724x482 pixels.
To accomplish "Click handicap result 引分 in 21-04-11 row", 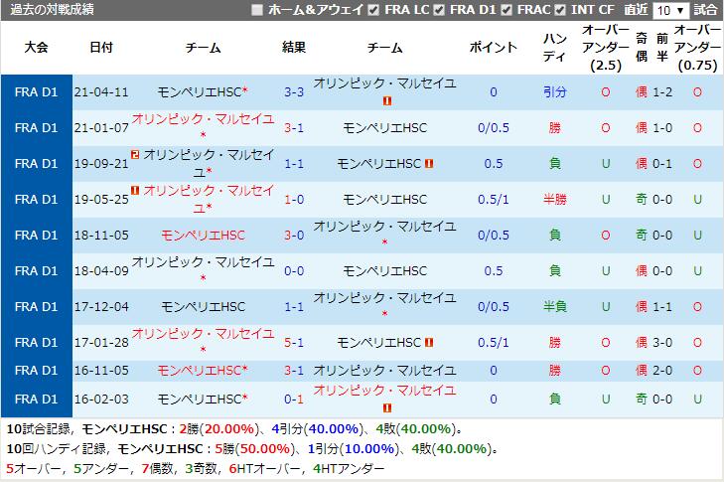I will [554, 92].
